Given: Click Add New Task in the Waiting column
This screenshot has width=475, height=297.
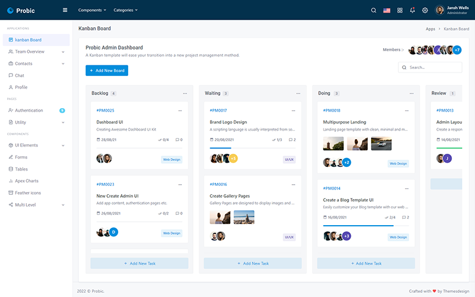Looking at the screenshot, I should (253, 263).
